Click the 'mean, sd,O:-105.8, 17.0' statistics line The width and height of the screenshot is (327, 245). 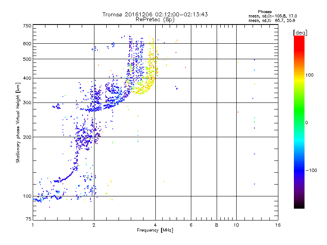[273, 16]
